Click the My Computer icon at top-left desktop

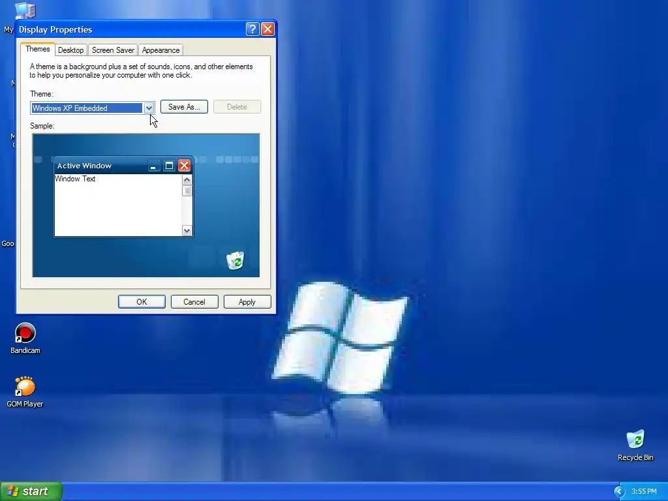click(25, 10)
